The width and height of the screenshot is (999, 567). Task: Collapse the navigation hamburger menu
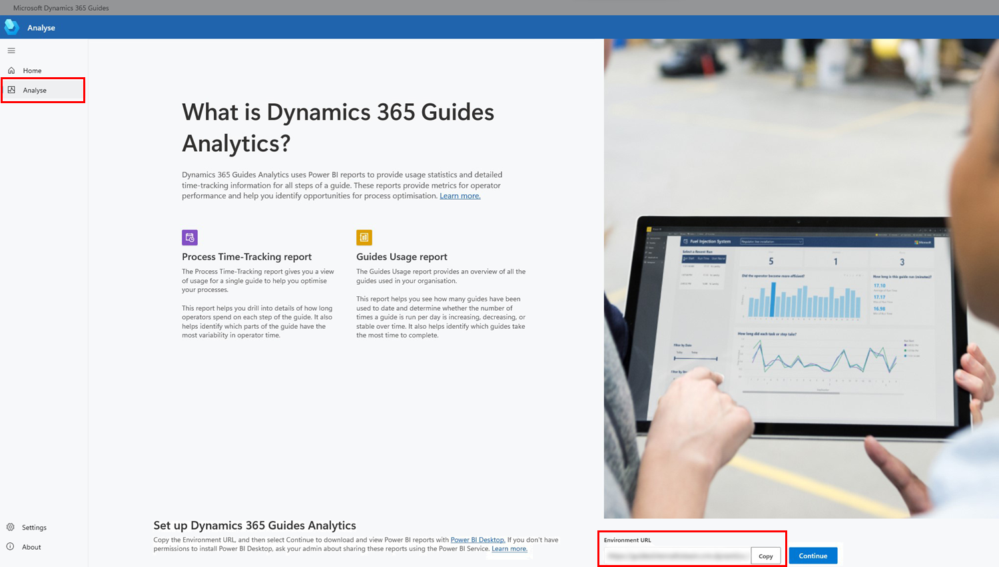(x=11, y=51)
